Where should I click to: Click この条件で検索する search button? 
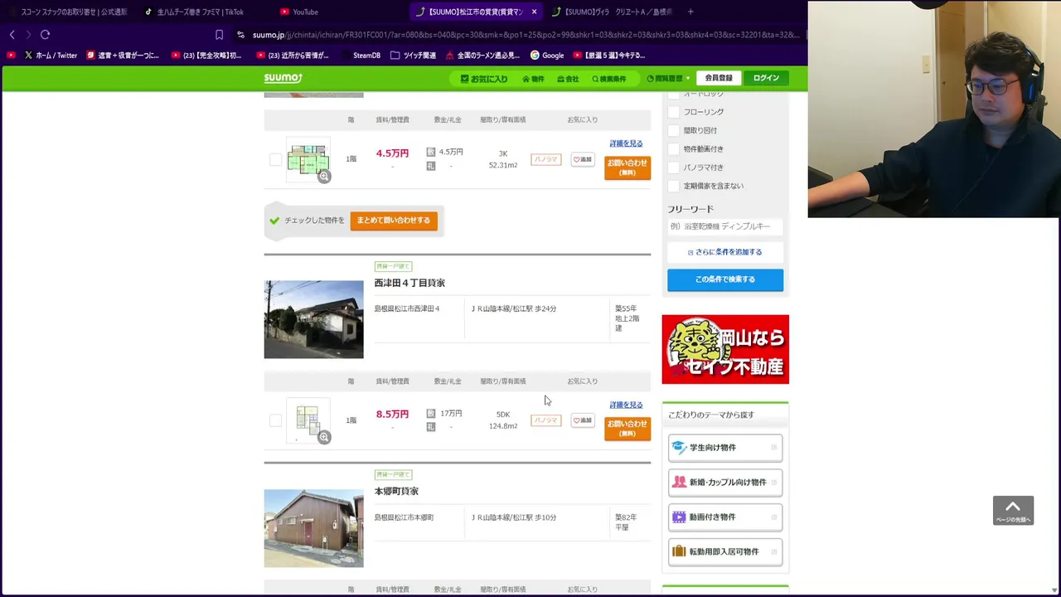coord(725,279)
